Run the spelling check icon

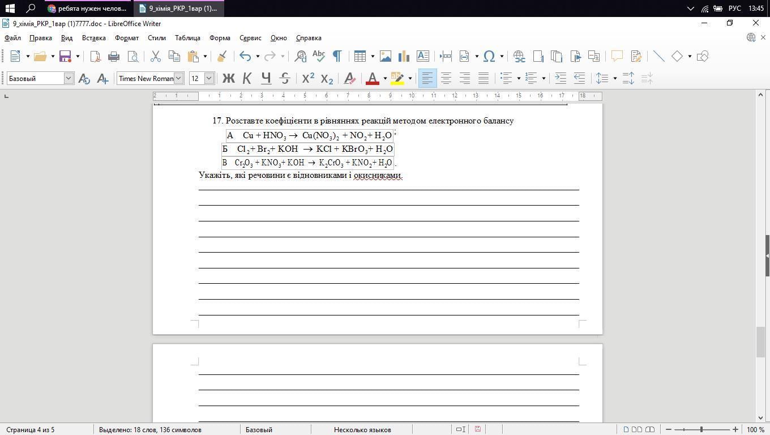(319, 56)
